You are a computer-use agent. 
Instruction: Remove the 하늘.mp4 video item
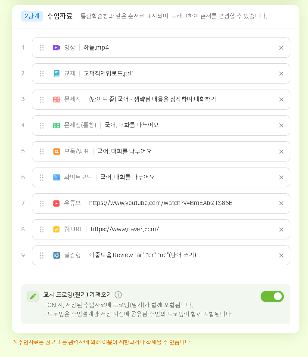point(281,48)
